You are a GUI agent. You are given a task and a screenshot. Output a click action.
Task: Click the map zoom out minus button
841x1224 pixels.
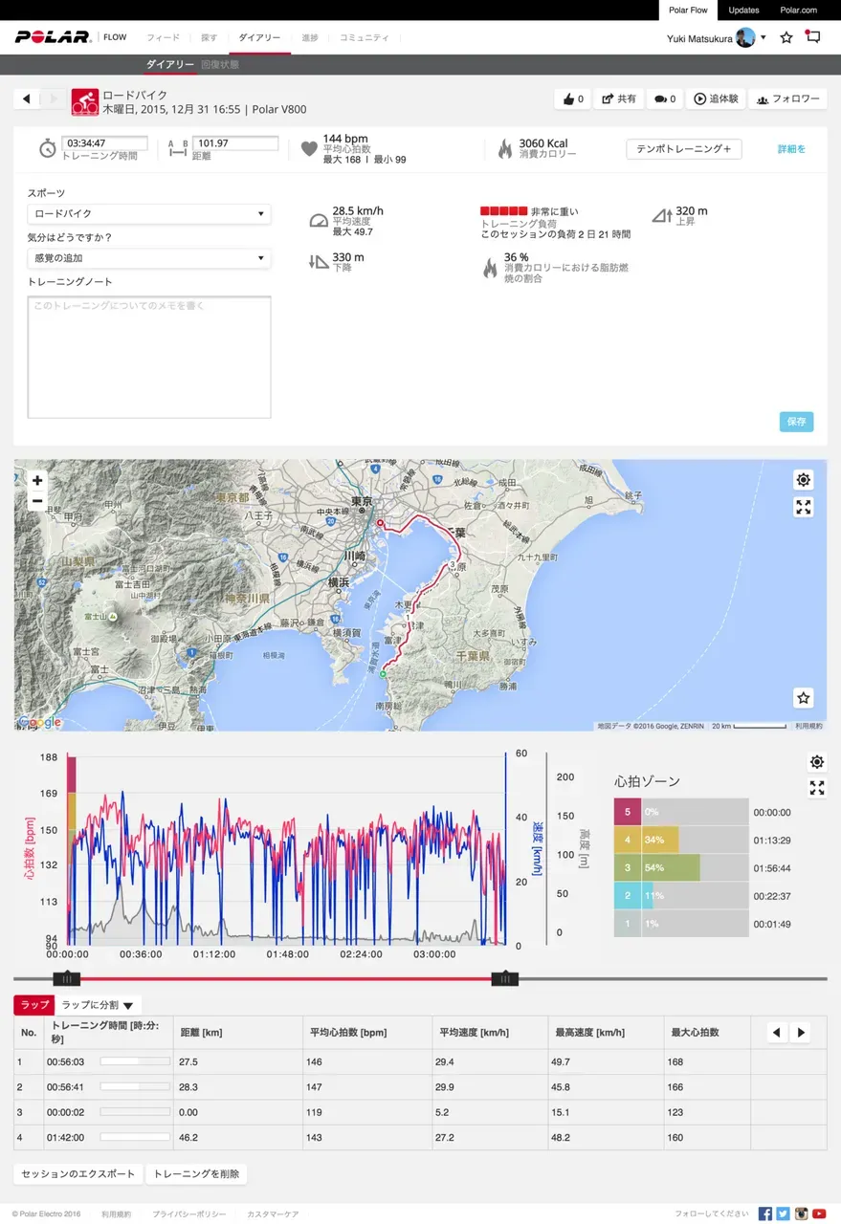[37, 501]
